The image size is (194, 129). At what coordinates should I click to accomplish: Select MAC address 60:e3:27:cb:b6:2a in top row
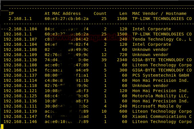[66, 19]
